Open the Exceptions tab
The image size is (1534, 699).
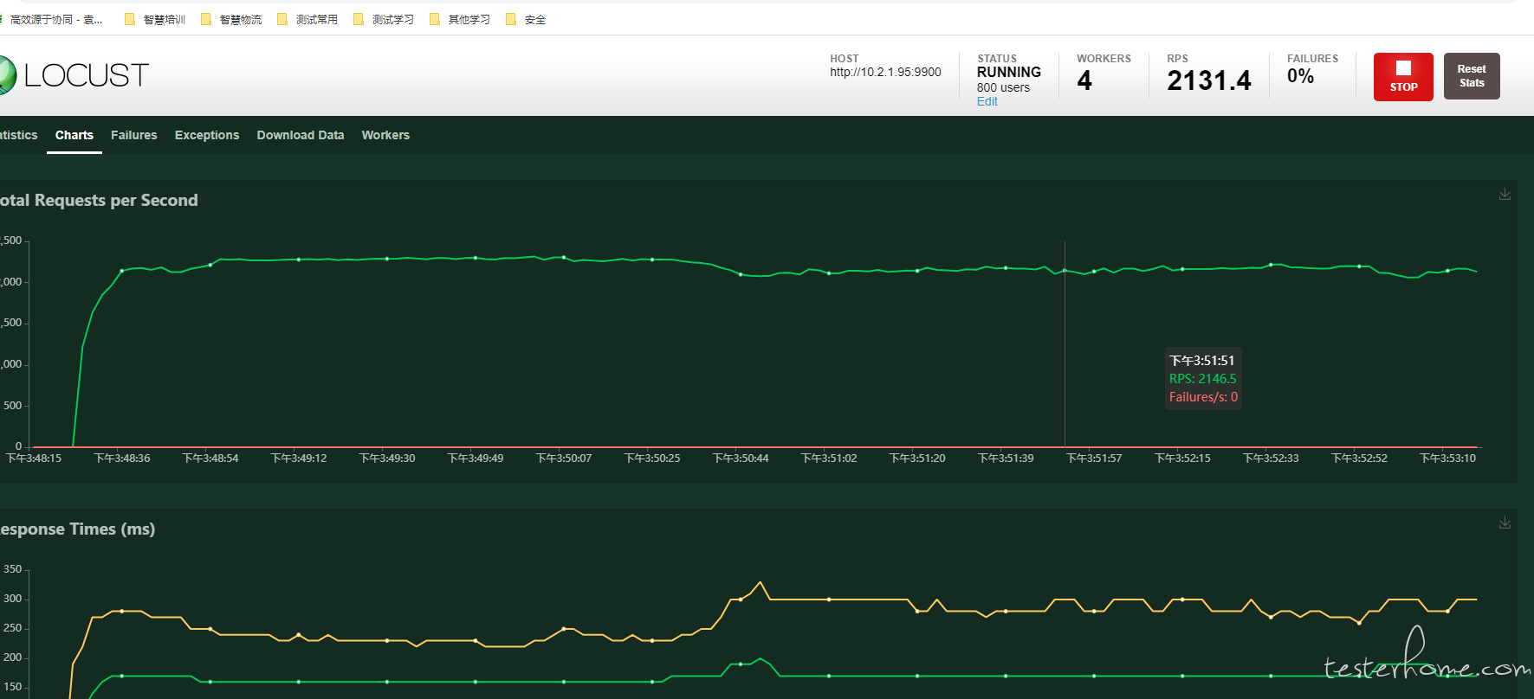[x=207, y=135]
